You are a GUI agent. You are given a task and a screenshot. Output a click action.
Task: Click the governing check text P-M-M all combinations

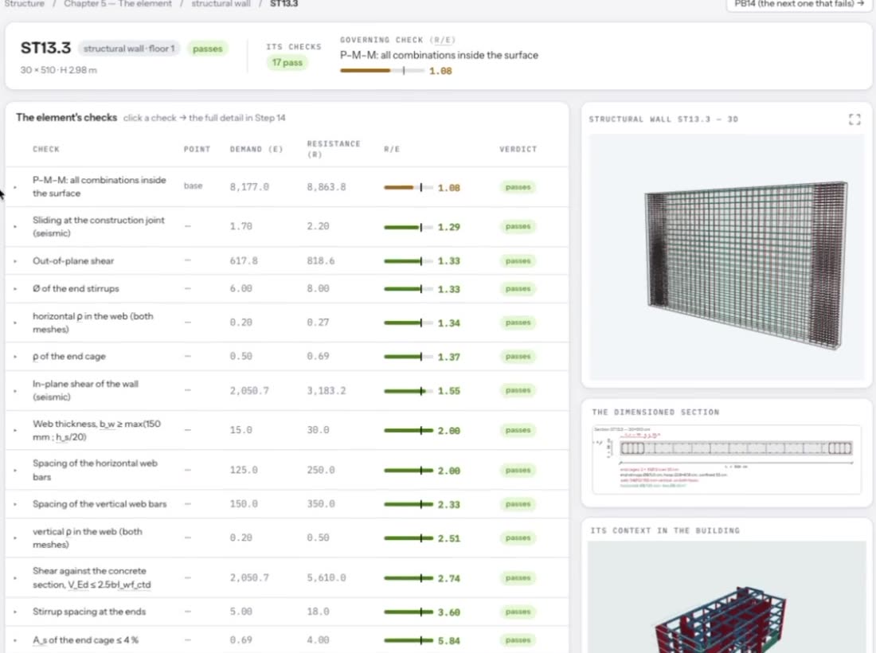pyautogui.click(x=439, y=55)
